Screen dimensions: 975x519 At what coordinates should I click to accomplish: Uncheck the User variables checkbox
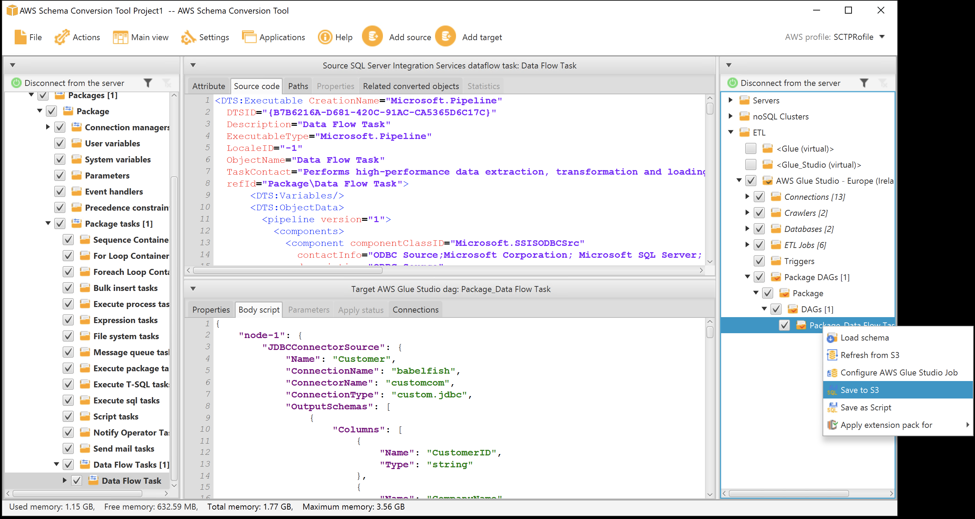click(59, 143)
